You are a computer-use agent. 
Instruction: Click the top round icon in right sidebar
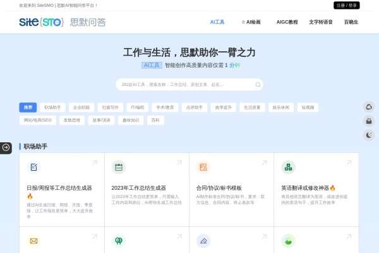(369, 108)
